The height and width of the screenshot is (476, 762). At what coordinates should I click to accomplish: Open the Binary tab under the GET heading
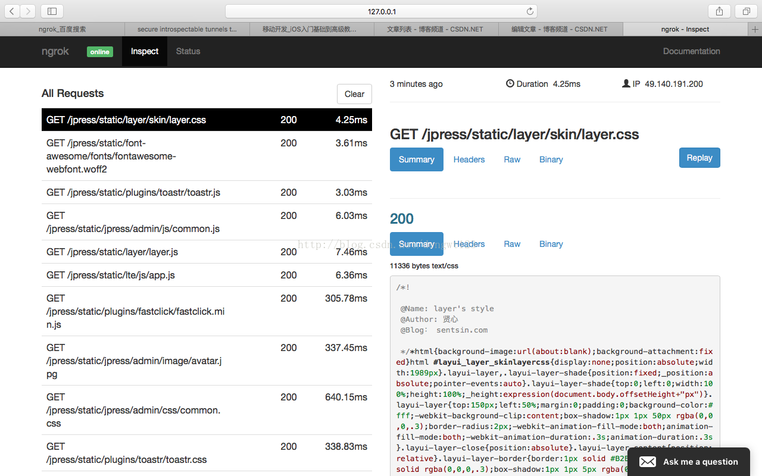click(x=551, y=159)
